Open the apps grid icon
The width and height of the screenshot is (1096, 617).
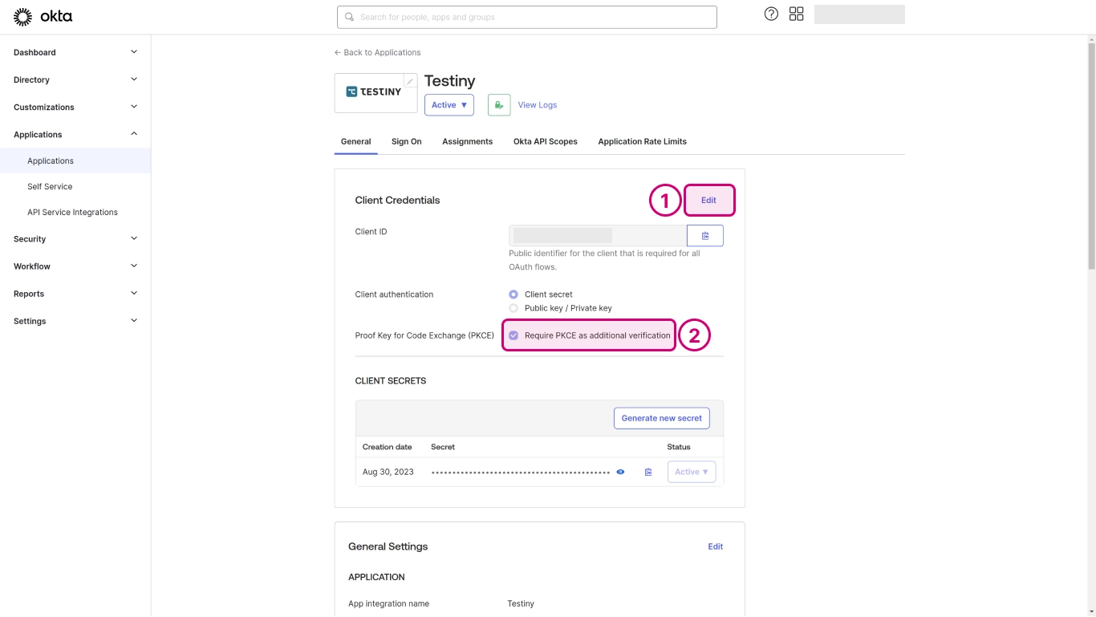(796, 14)
